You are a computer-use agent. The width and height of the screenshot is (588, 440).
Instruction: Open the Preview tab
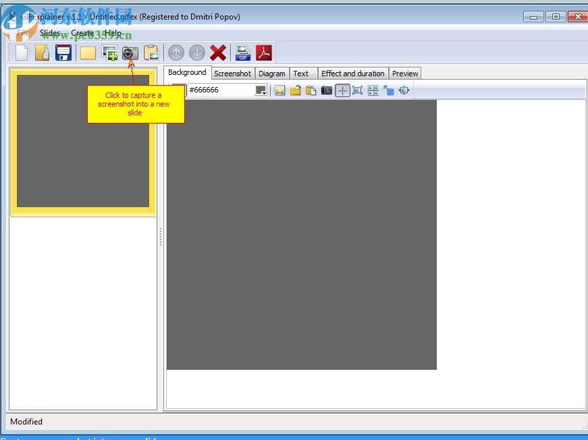point(405,74)
